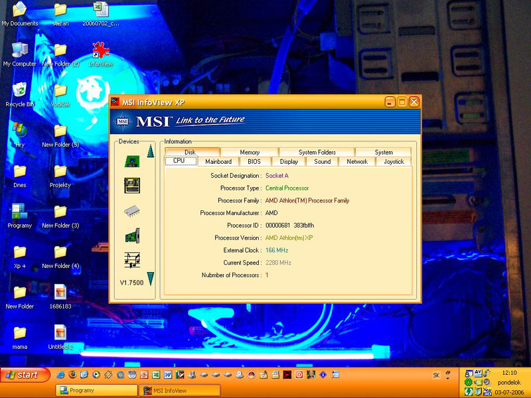Open the System tab
This screenshot has width=531, height=398.
pos(384,152)
